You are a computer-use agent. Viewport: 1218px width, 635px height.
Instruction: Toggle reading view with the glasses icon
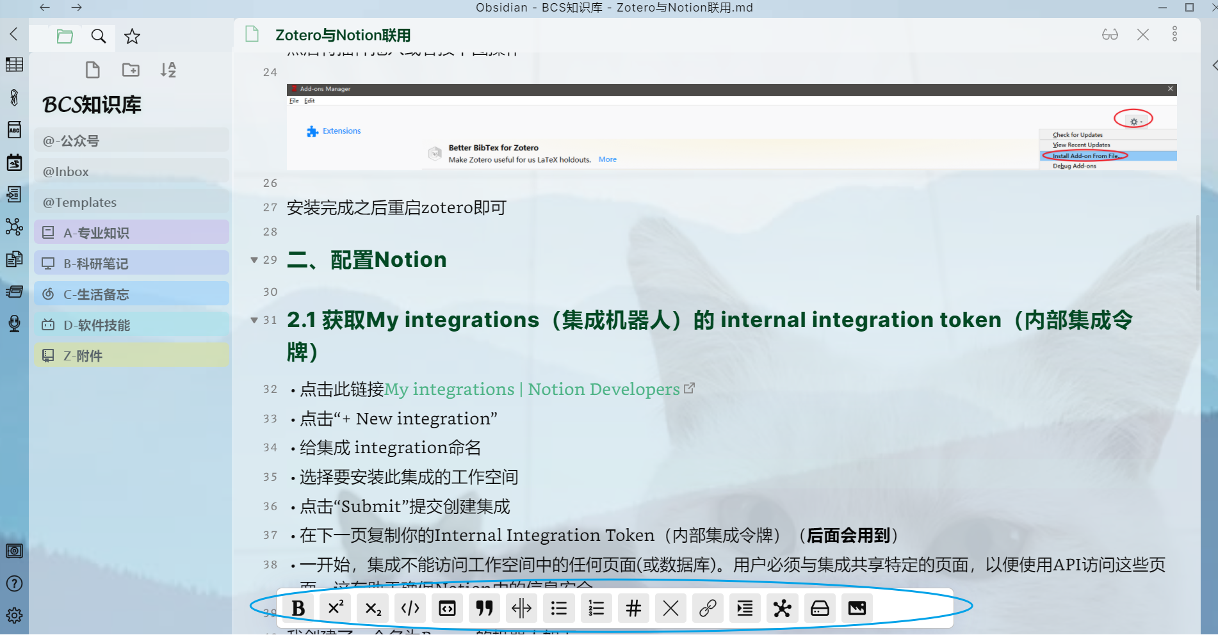1110,35
